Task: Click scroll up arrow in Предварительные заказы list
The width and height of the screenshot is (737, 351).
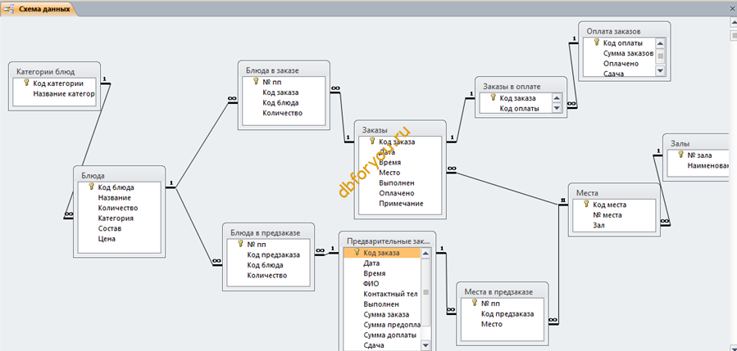Action: (425, 253)
